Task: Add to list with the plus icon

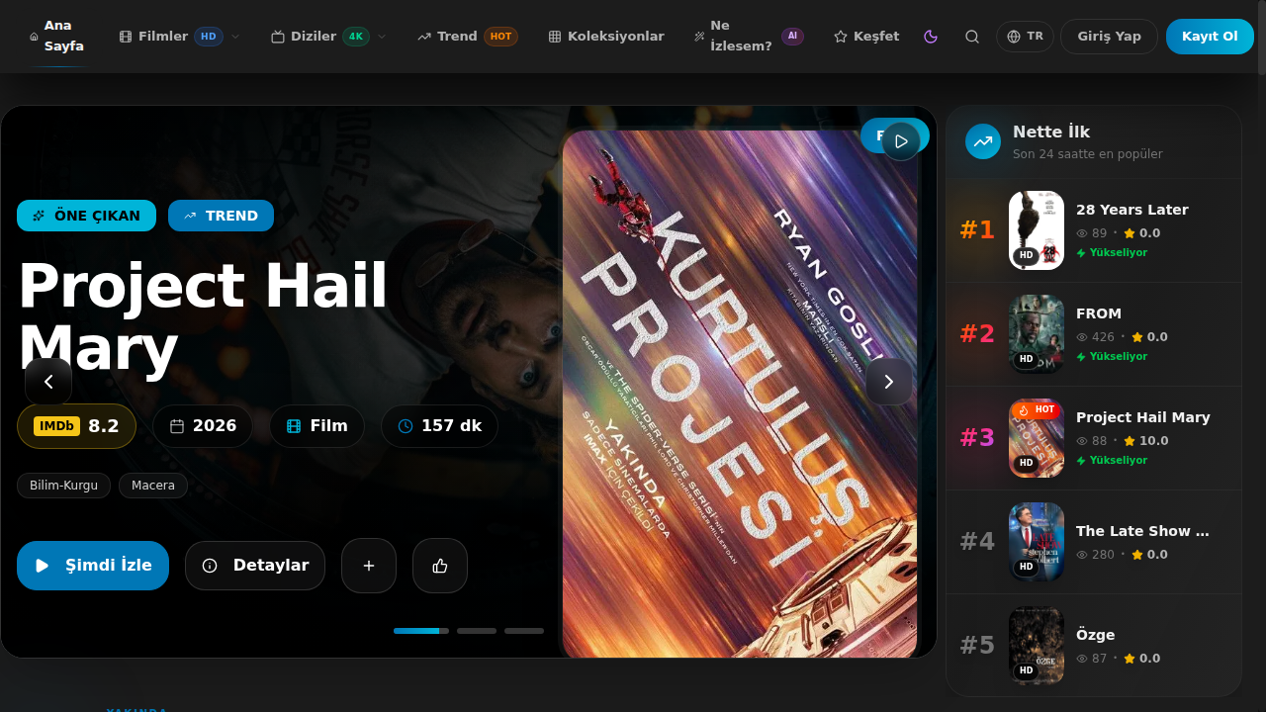Action: click(x=369, y=566)
